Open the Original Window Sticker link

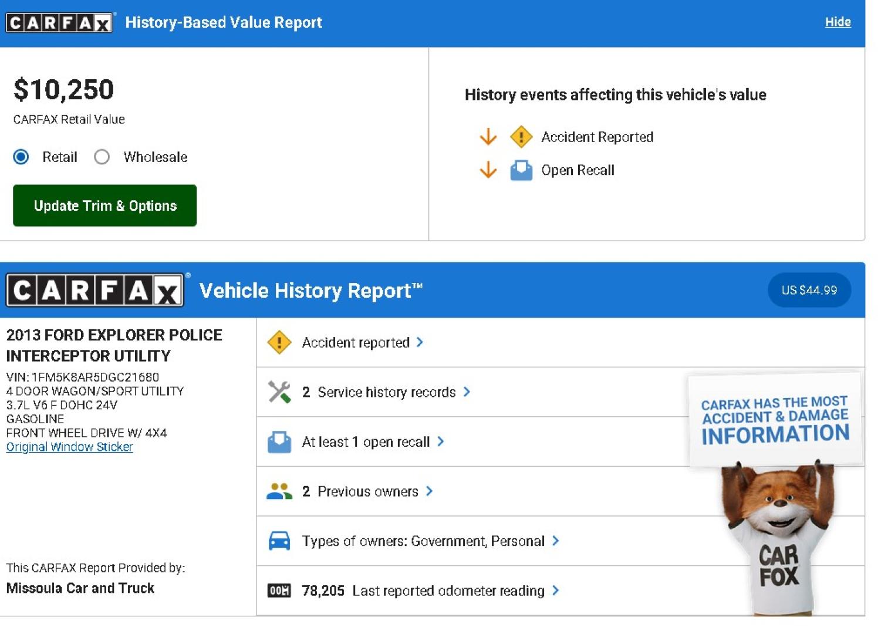(69, 447)
